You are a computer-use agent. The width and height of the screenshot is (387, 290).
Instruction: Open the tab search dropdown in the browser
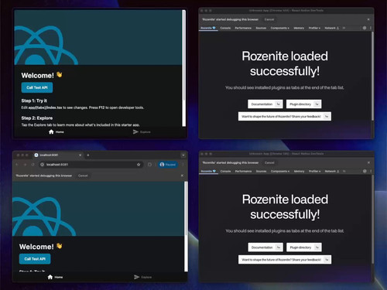coord(183,155)
